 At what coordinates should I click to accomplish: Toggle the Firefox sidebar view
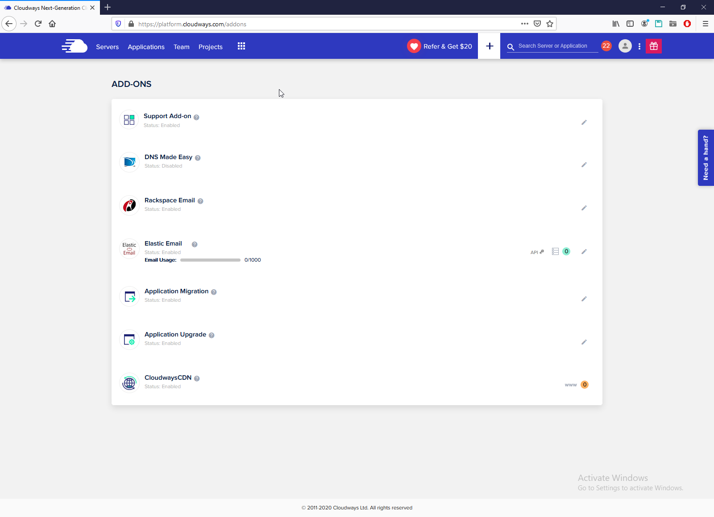coord(630,24)
